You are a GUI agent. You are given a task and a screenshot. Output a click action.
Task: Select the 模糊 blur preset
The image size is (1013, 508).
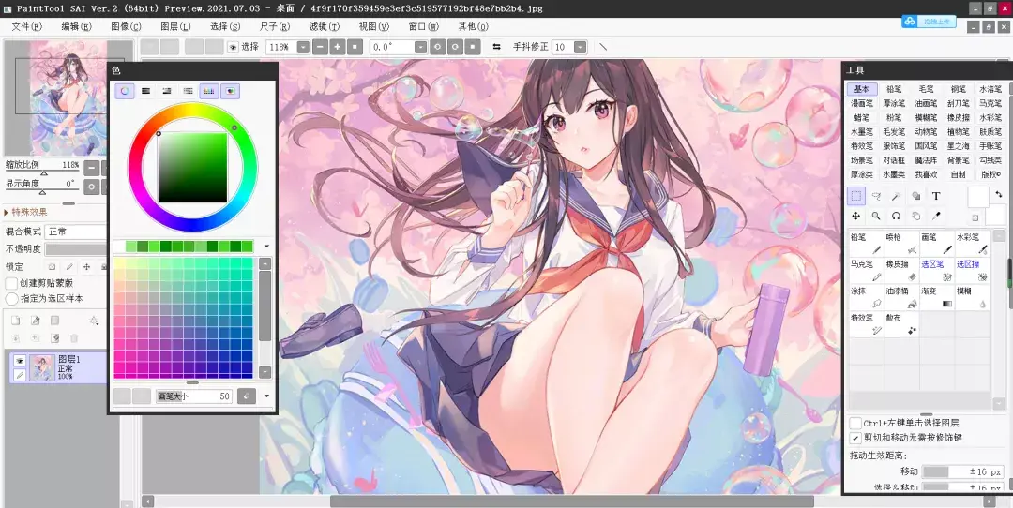tap(973, 297)
